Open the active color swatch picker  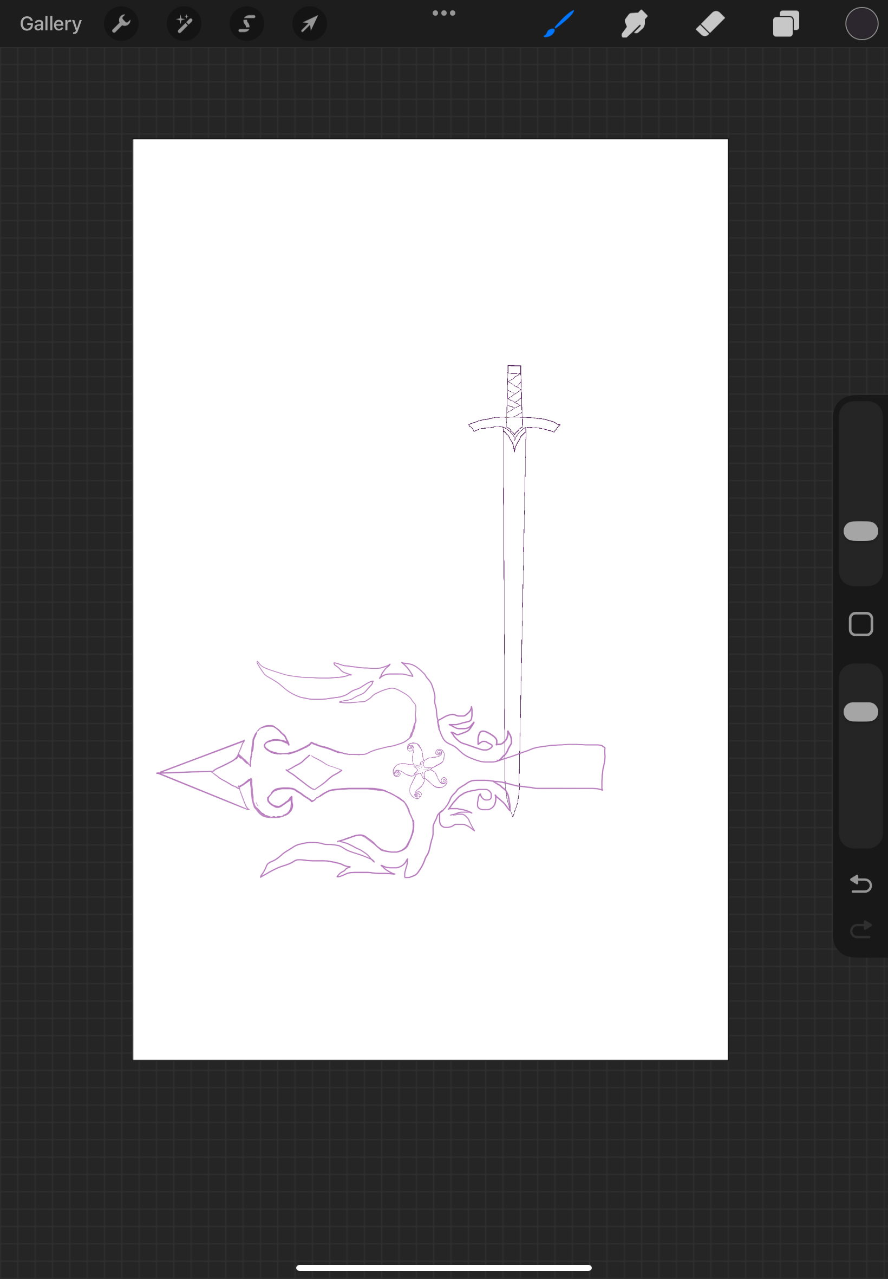(x=861, y=24)
